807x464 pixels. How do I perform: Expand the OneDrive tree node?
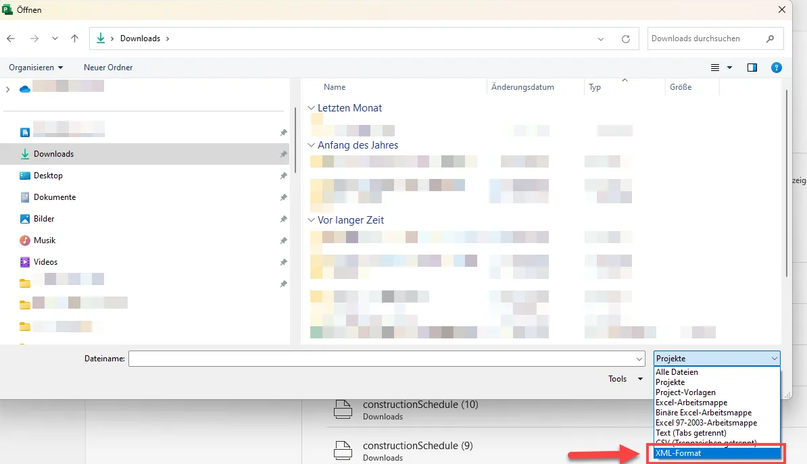8,89
